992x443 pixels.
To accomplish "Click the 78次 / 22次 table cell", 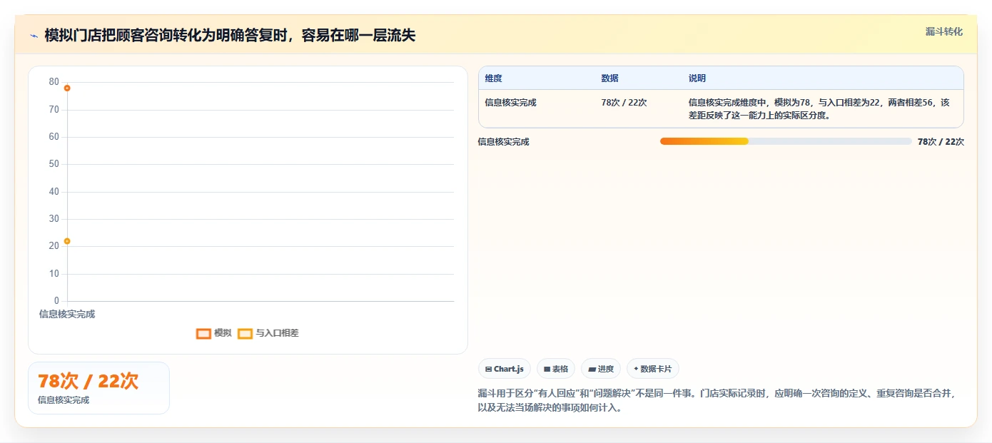I will pyautogui.click(x=624, y=103).
